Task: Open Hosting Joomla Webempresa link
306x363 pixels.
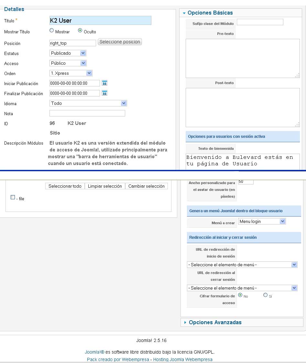Action: pos(183,359)
